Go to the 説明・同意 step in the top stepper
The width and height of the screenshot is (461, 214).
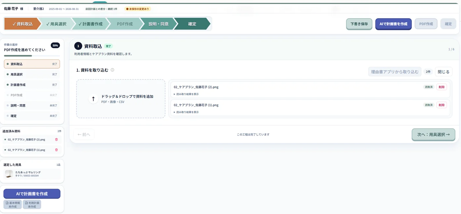[158, 24]
